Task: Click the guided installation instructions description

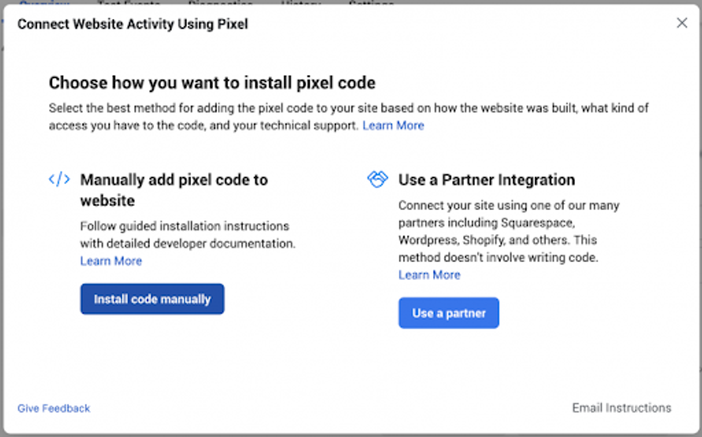Action: (188, 235)
